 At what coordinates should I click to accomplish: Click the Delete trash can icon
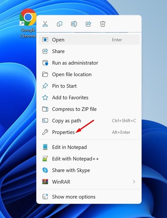tap(103, 24)
